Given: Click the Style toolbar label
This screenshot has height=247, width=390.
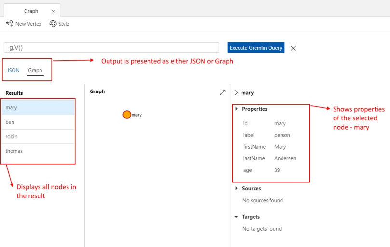Looking at the screenshot, I should (64, 24).
